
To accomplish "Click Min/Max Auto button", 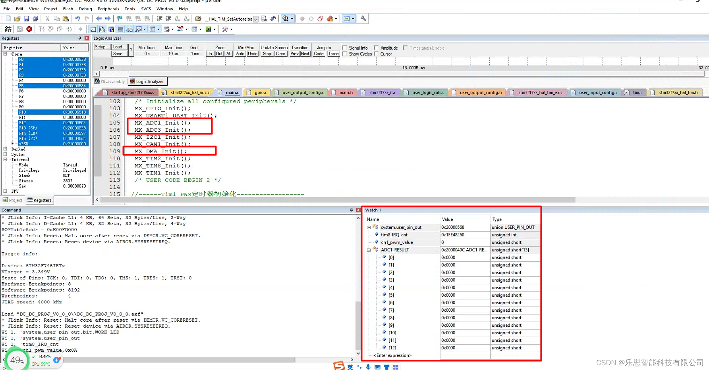I will point(240,54).
